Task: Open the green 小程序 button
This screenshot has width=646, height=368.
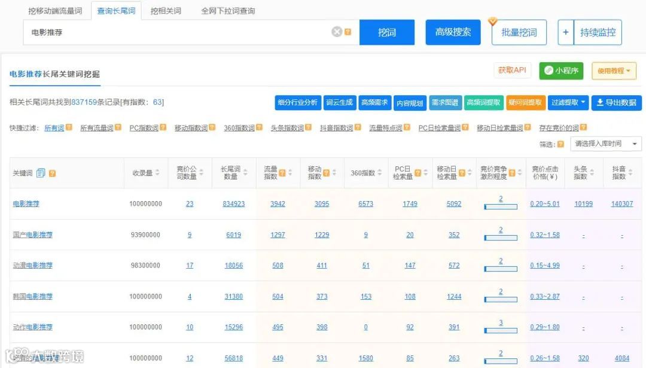Action: point(561,71)
